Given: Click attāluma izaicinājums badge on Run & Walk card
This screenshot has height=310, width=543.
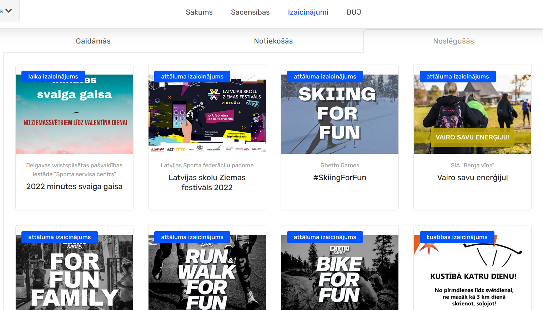Looking at the screenshot, I should (192, 237).
